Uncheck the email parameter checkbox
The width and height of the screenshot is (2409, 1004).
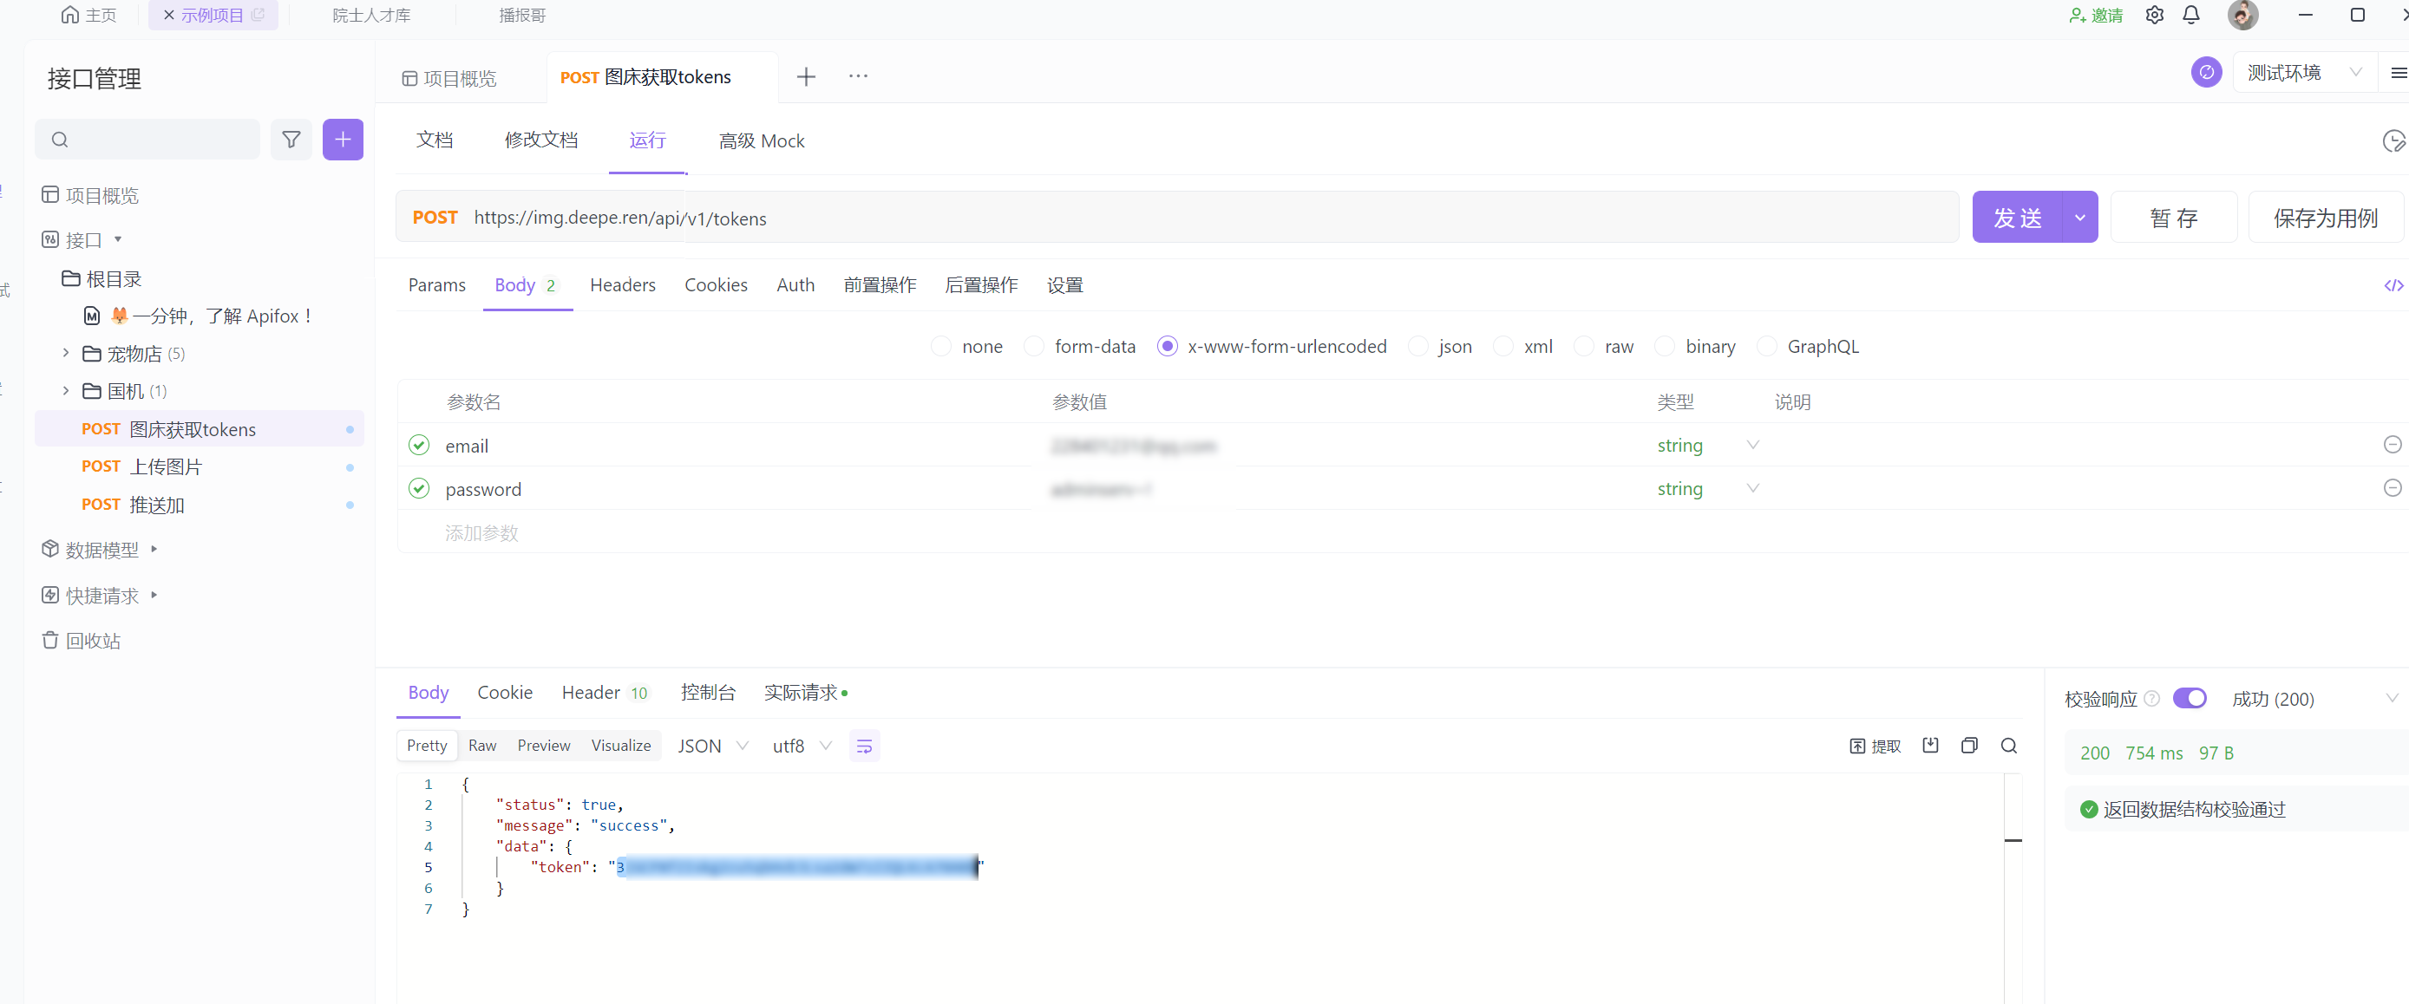coord(419,445)
